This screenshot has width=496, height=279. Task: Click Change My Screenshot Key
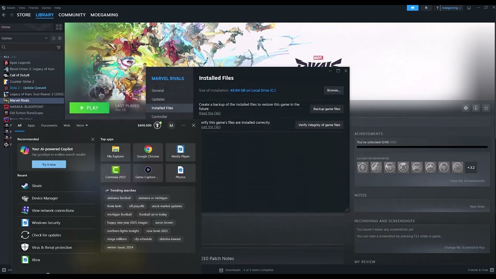point(464,248)
